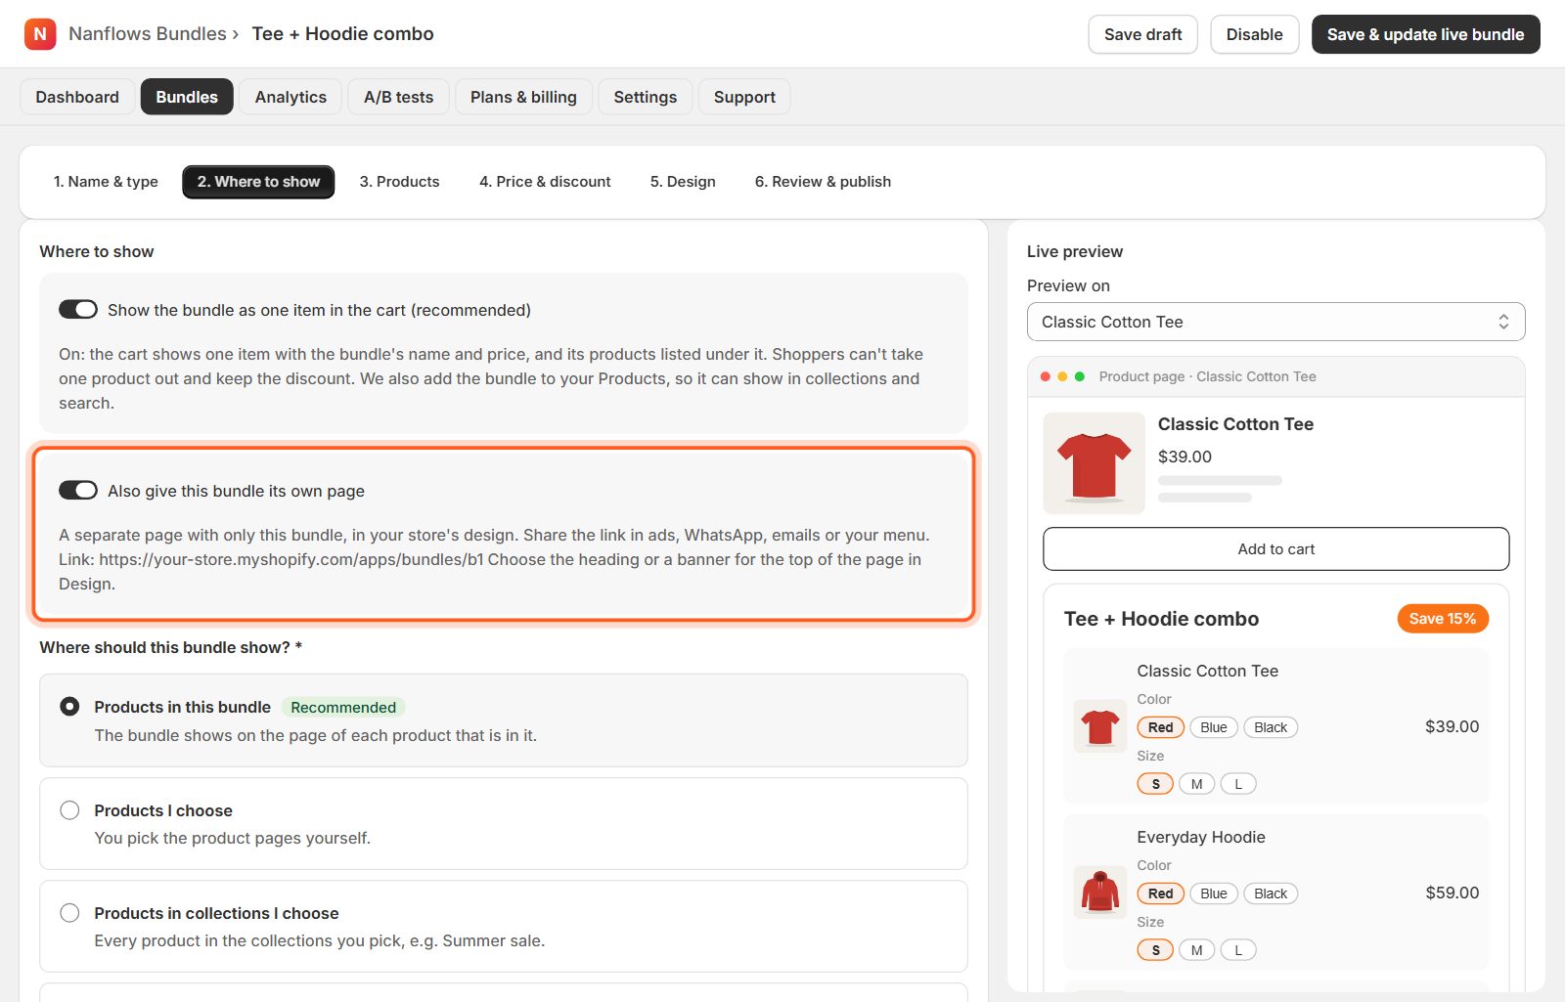Switch to the Analytics tab
This screenshot has width=1565, height=1002.
click(291, 97)
